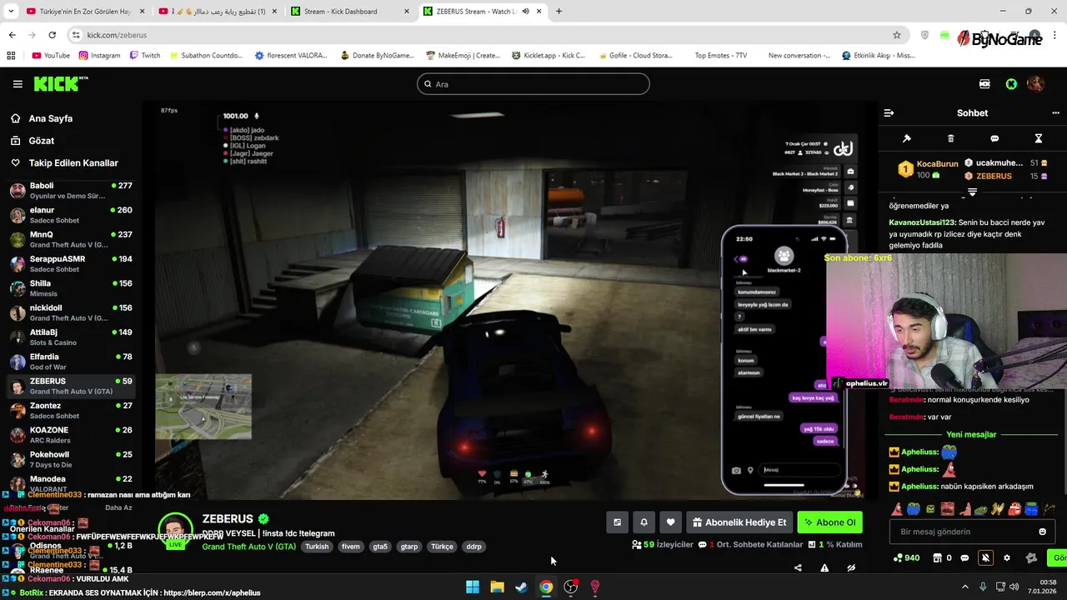Expand the gift leaderboard arrow

pyautogui.click(x=972, y=192)
